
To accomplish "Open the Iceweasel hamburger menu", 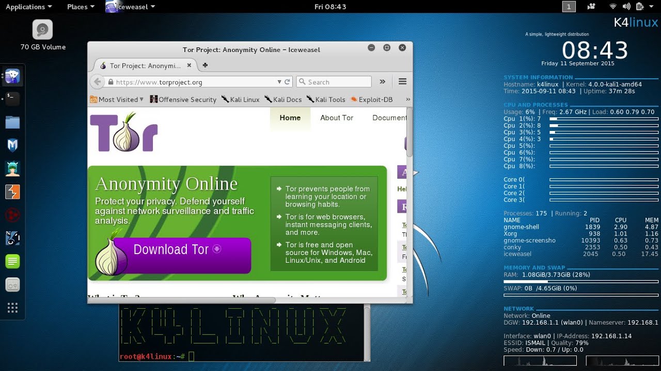I will point(403,81).
